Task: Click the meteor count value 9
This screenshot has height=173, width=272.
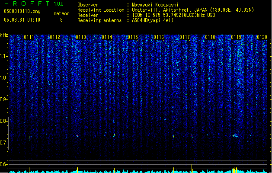Action: point(61,20)
